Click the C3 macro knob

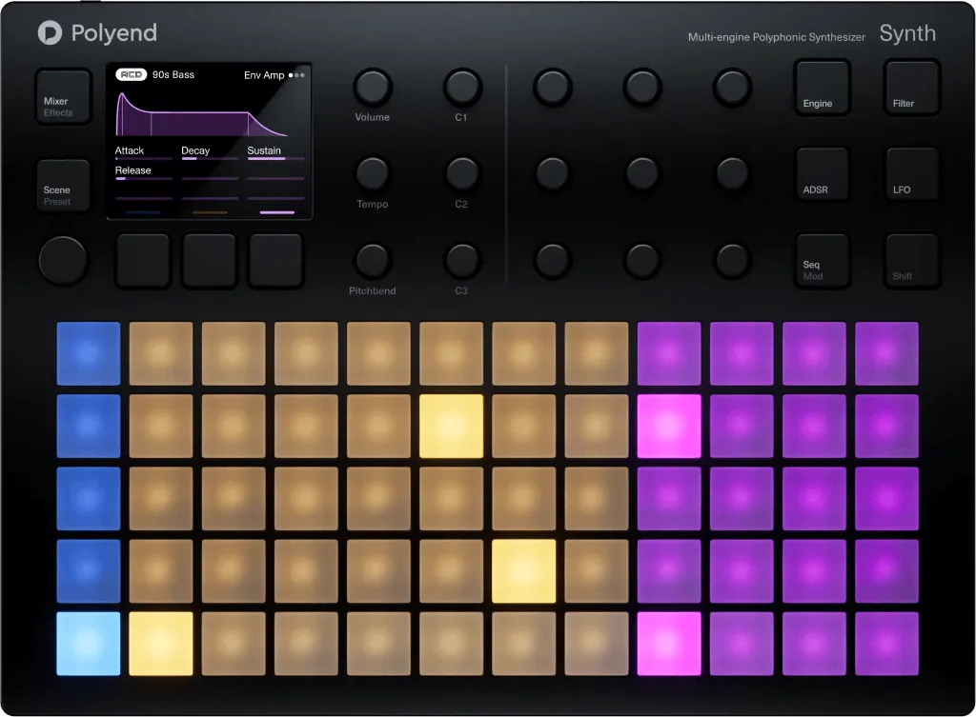tap(462, 260)
